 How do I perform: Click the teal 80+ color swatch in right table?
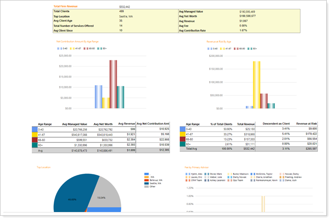click(183, 143)
